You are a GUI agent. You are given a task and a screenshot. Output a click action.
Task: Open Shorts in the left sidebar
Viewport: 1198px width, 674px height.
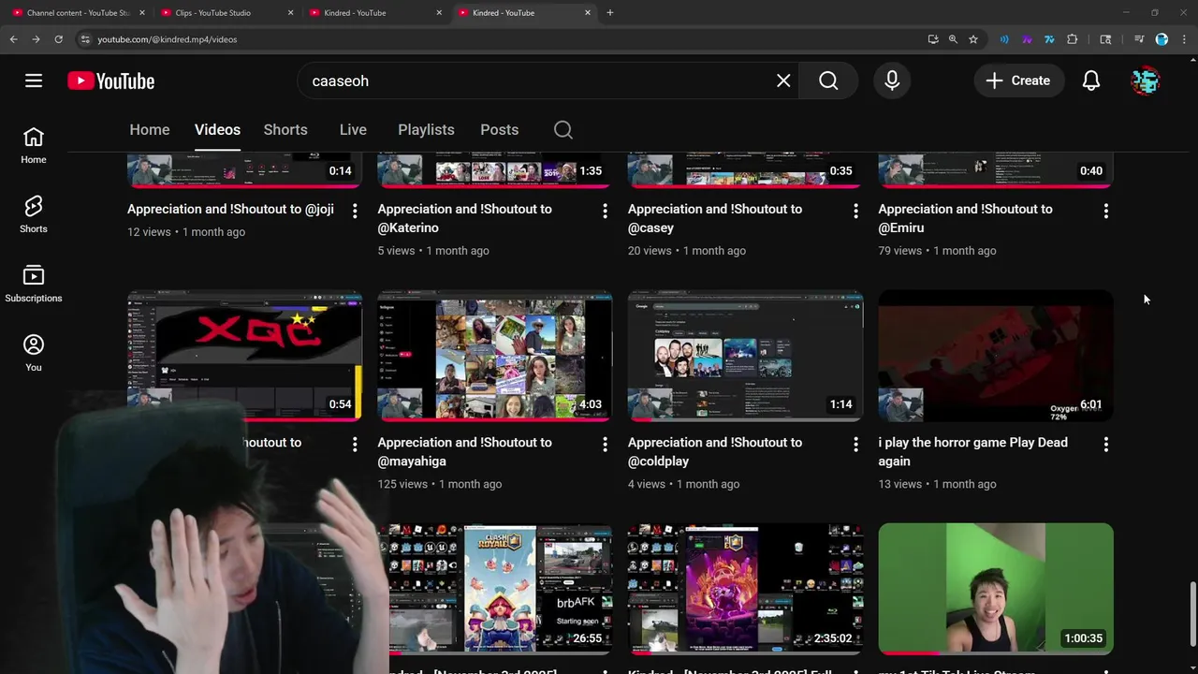[x=34, y=215]
